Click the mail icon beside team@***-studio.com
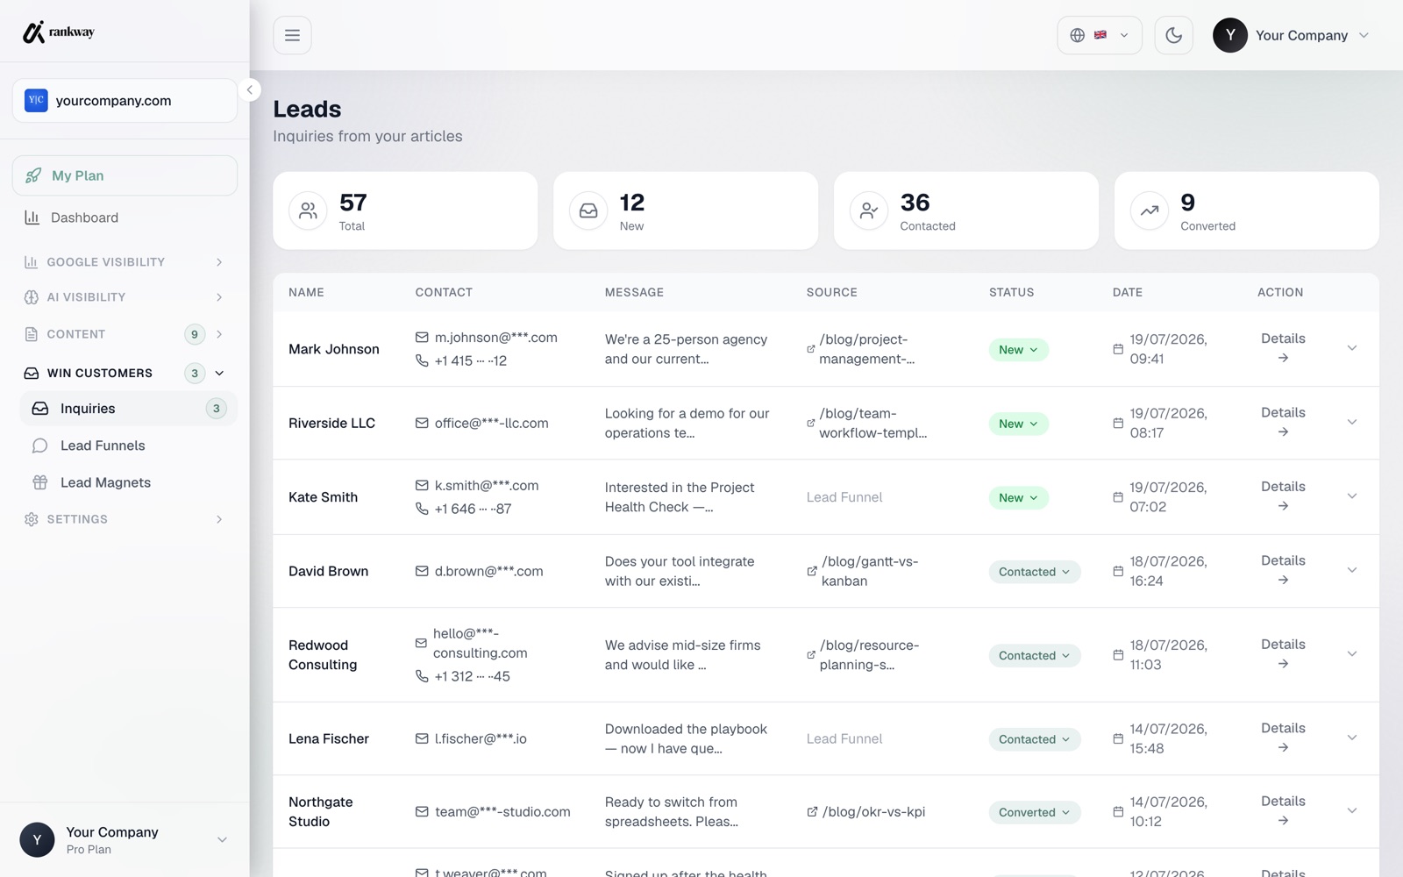This screenshot has width=1403, height=877. click(422, 812)
